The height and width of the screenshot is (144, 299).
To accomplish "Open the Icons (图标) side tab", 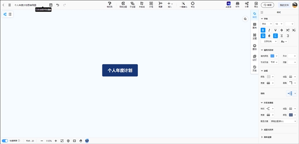I will [255, 47].
